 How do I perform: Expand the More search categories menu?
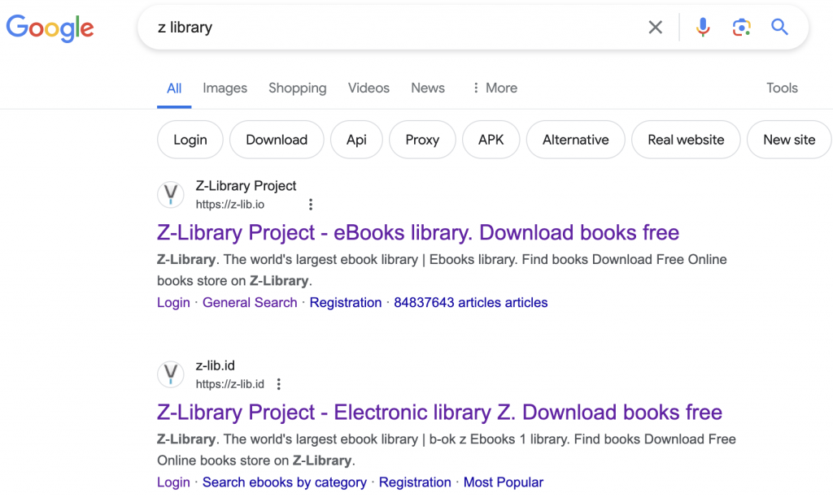[495, 88]
